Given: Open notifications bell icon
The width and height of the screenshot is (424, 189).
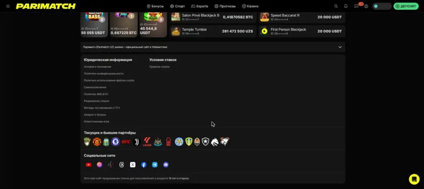Looking at the screenshot, I should click(x=346, y=6).
